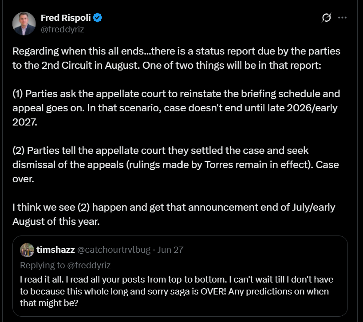Screen dimensions: 363x322
Task: Click the paragraph mentioning 2nd Circuit status report
Action: pos(177,58)
